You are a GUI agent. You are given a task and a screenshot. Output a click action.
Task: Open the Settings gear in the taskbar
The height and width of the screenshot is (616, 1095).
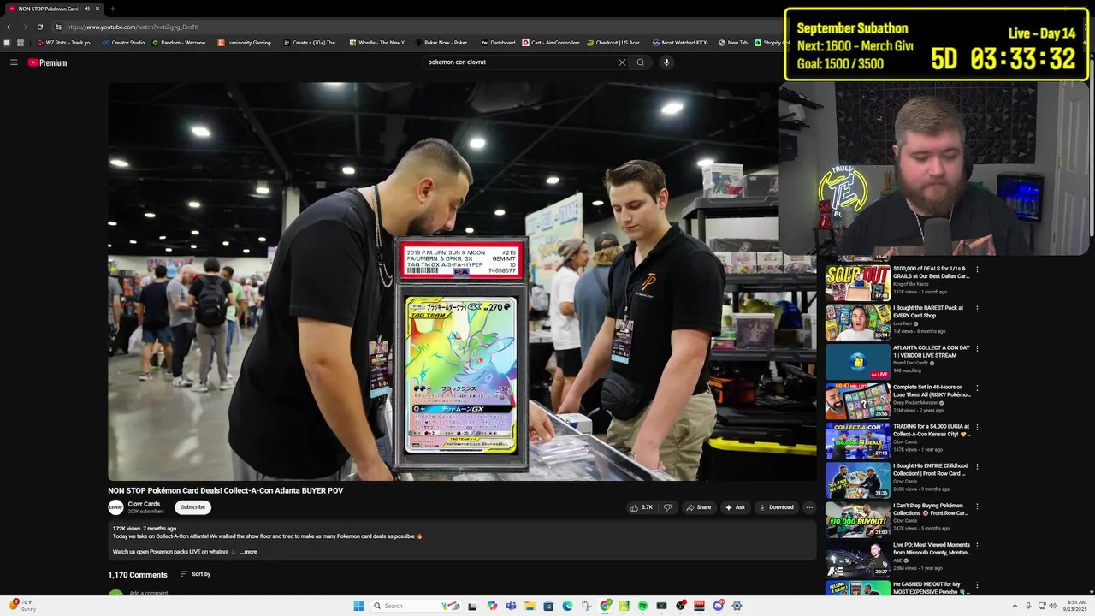(x=737, y=606)
